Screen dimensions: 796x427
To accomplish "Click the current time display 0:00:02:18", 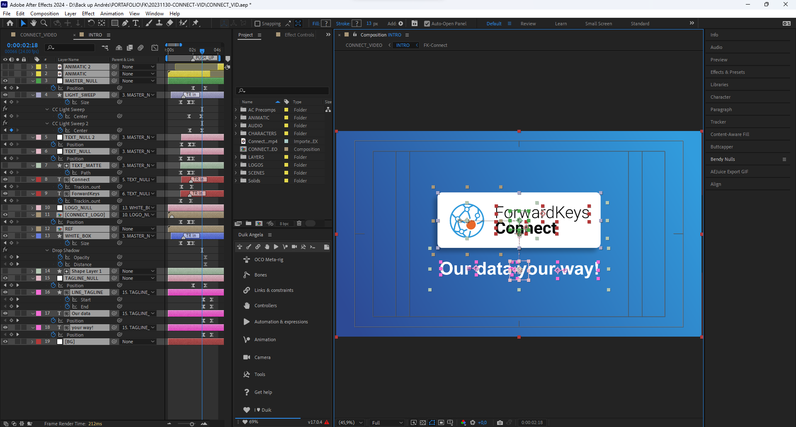I will coord(22,45).
